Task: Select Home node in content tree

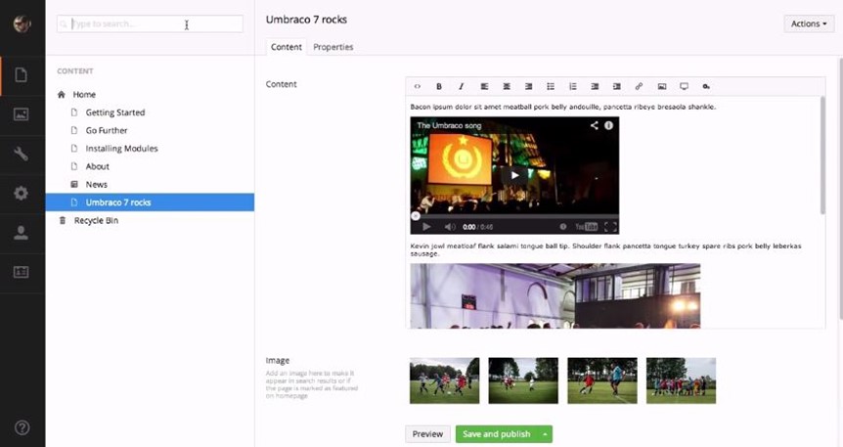Action: (x=84, y=94)
